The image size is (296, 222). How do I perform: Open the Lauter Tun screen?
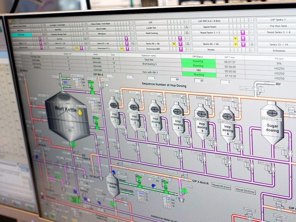[151, 28]
